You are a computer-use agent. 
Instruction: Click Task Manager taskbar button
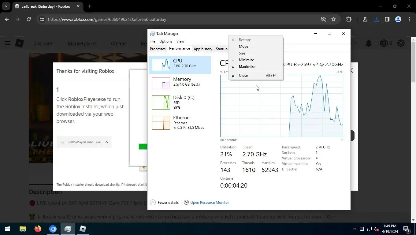(68, 229)
